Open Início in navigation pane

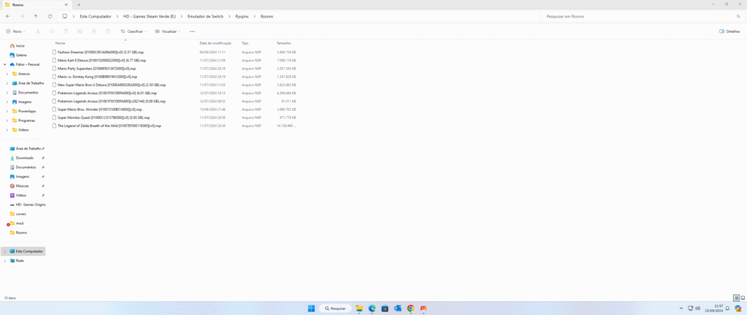(20, 46)
